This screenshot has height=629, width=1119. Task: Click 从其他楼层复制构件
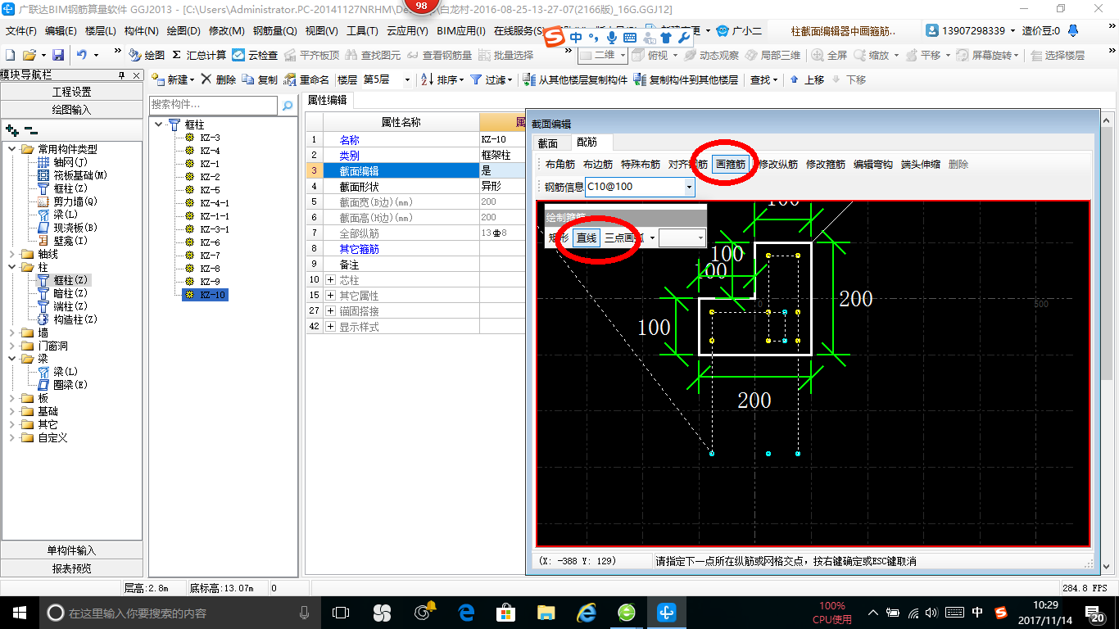[575, 79]
